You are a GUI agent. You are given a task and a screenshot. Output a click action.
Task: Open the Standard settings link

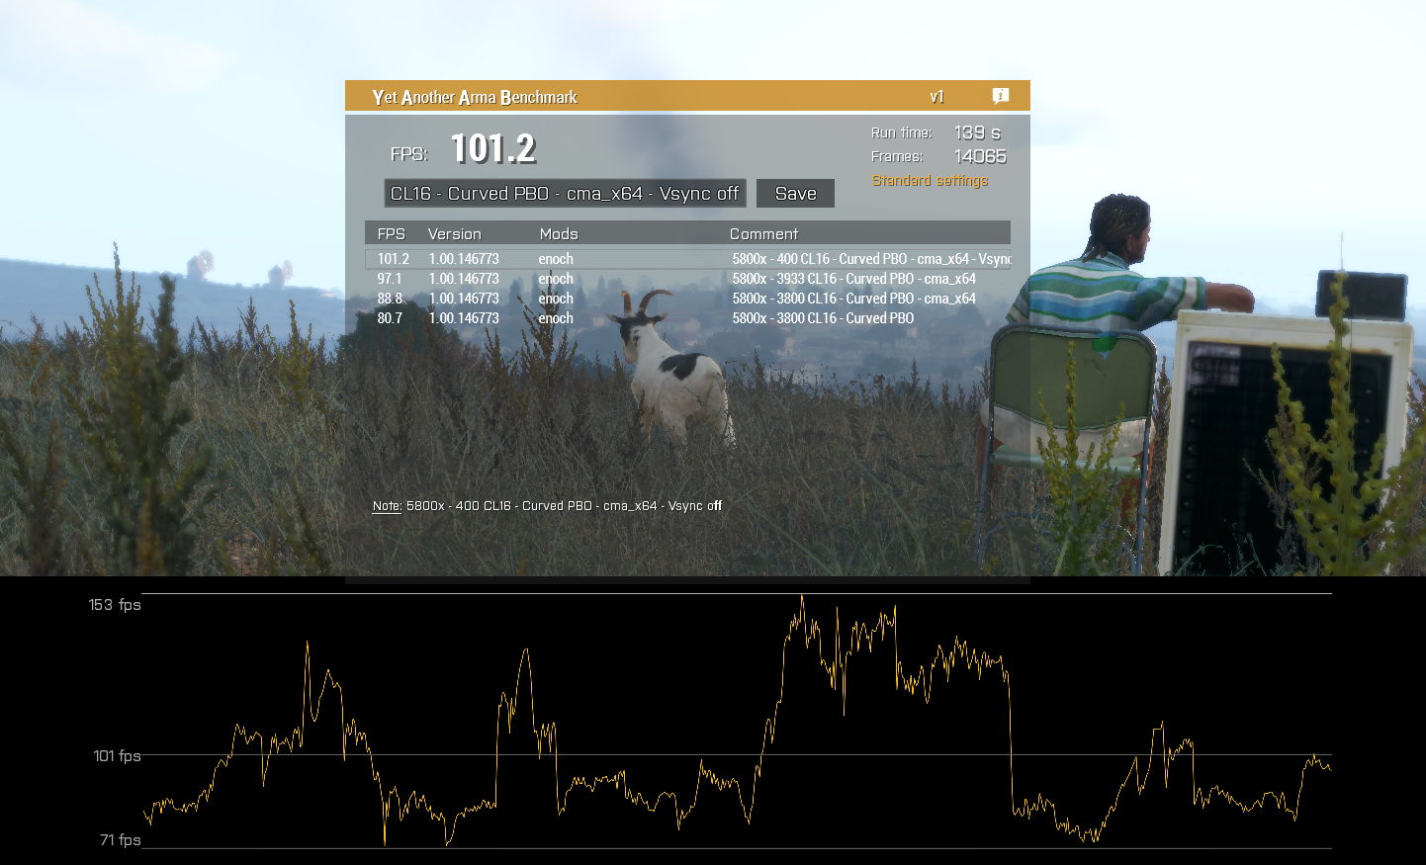pyautogui.click(x=929, y=180)
